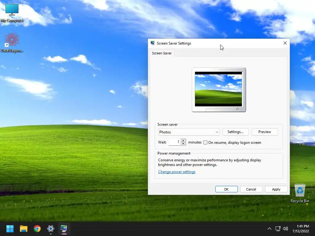The width and height of the screenshot is (315, 236).
Task: Decrease the wait time with down arrow
Action: tap(183, 144)
